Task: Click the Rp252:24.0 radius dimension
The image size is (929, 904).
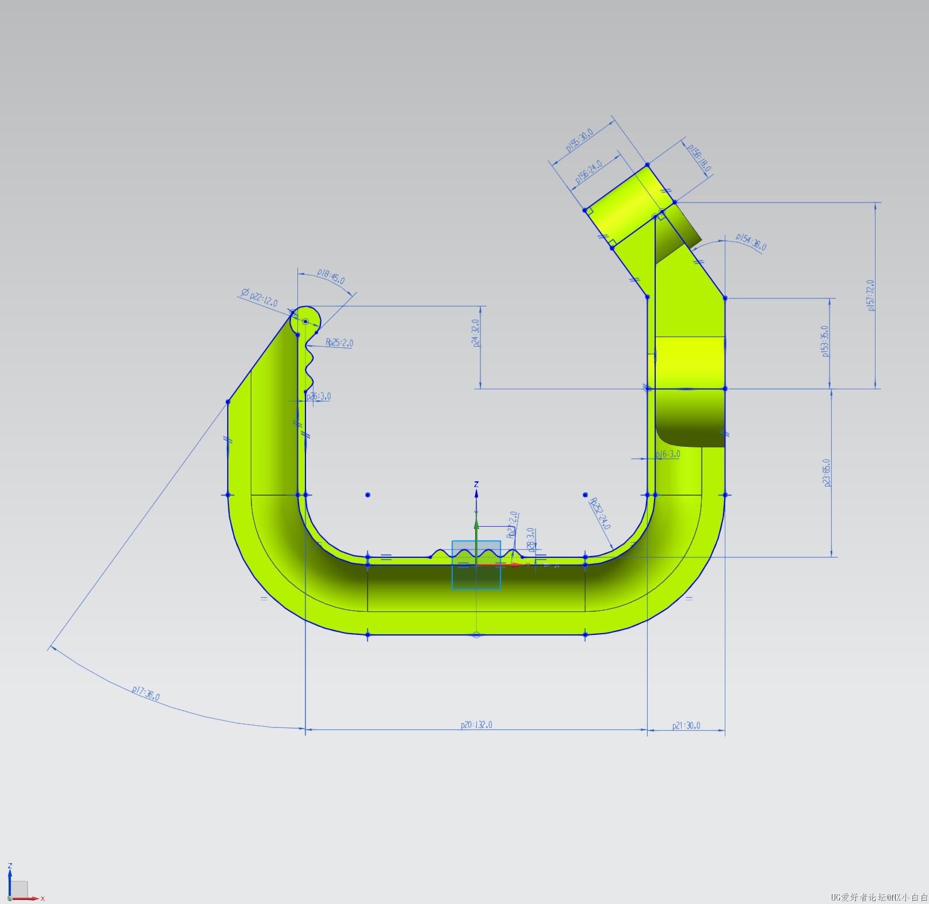Action: (600, 514)
